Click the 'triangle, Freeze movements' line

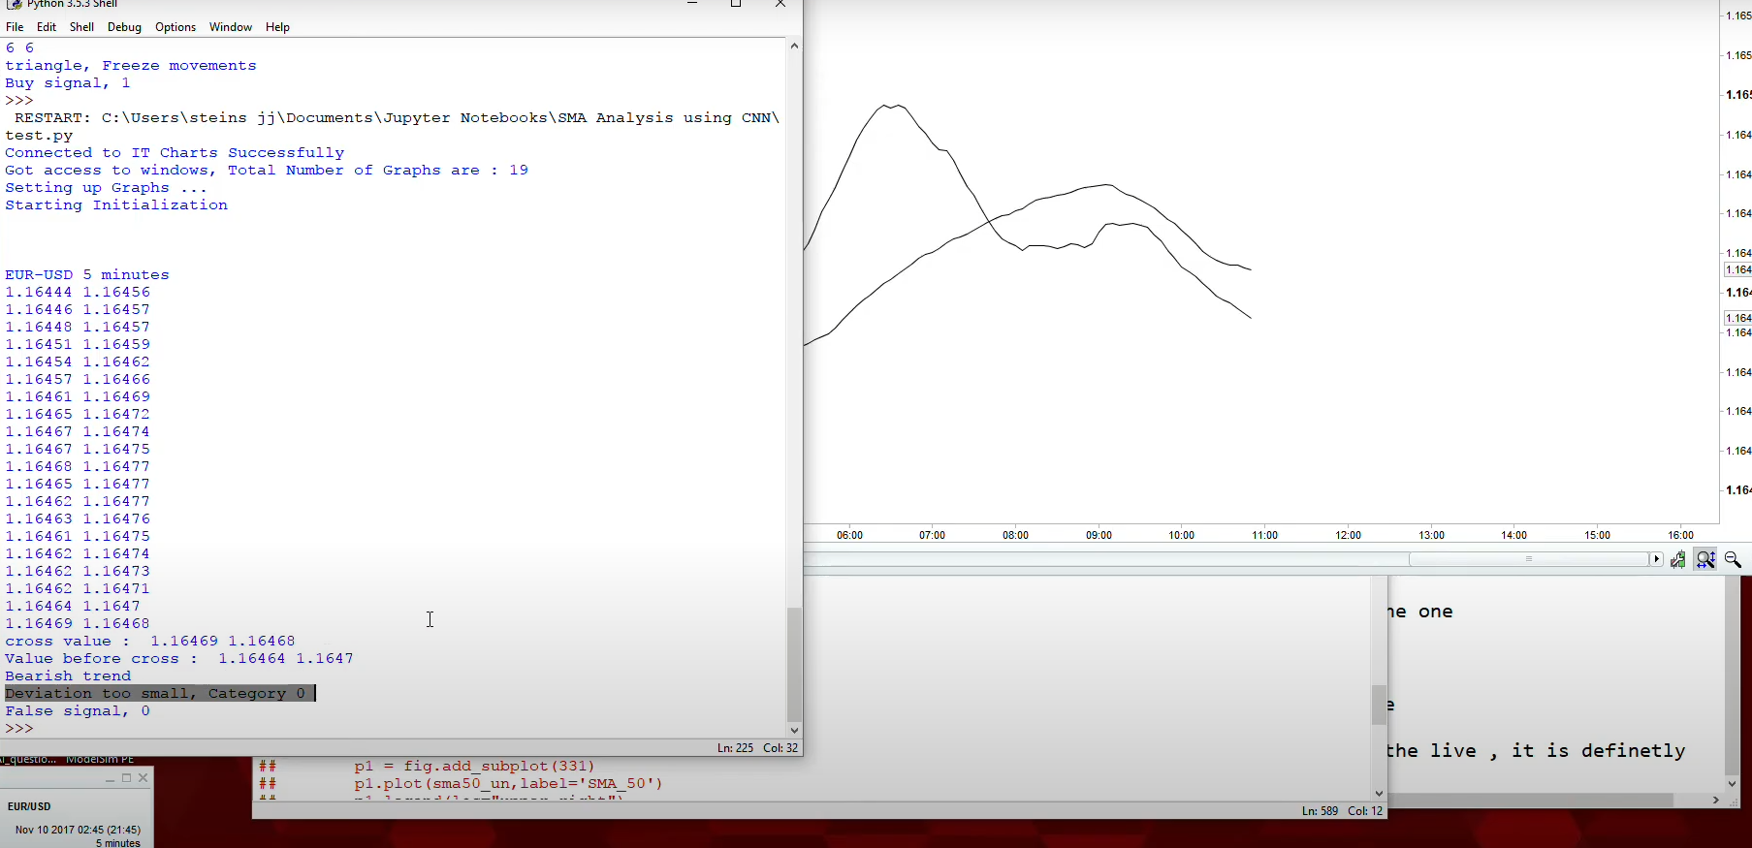tap(131, 66)
